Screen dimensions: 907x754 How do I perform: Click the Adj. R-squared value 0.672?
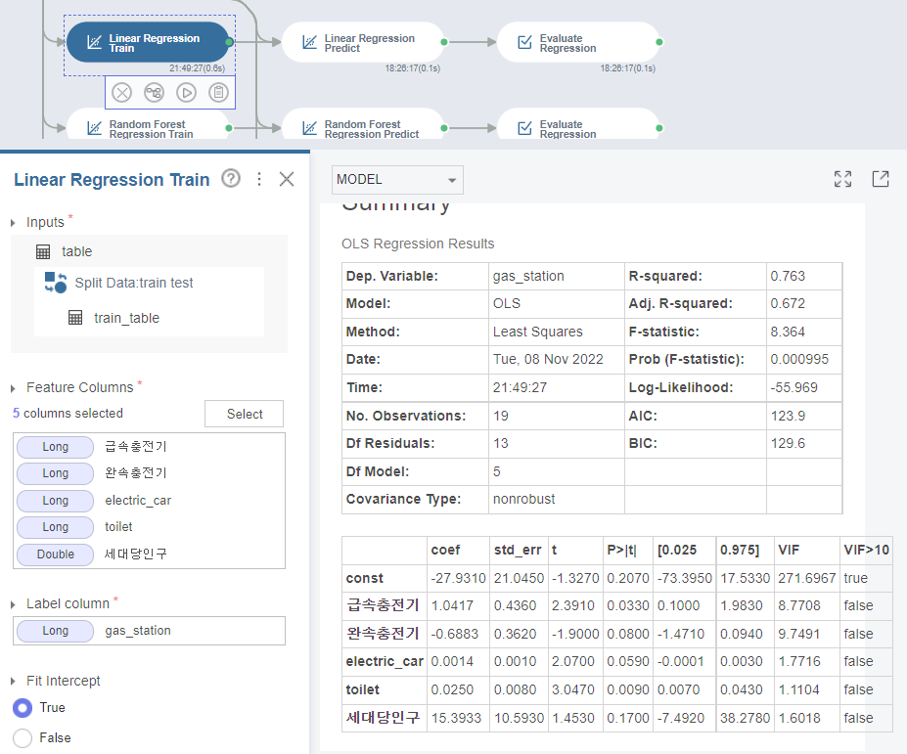pos(788,303)
